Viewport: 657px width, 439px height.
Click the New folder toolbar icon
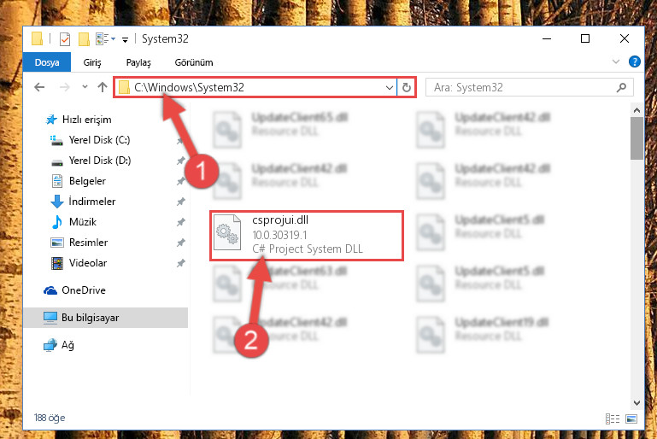[x=84, y=39]
